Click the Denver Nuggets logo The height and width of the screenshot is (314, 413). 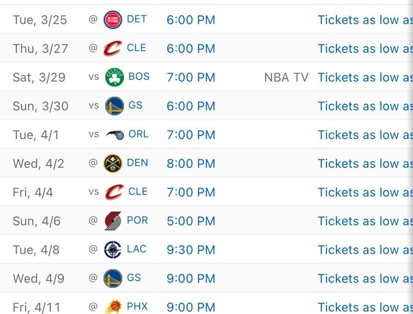click(x=113, y=164)
